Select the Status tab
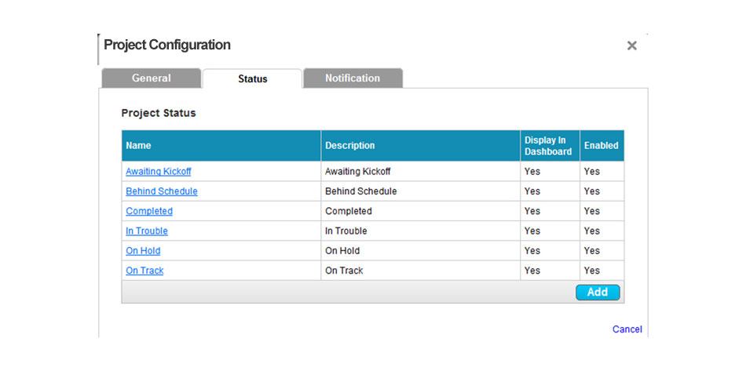The image size is (746, 371). 252,79
